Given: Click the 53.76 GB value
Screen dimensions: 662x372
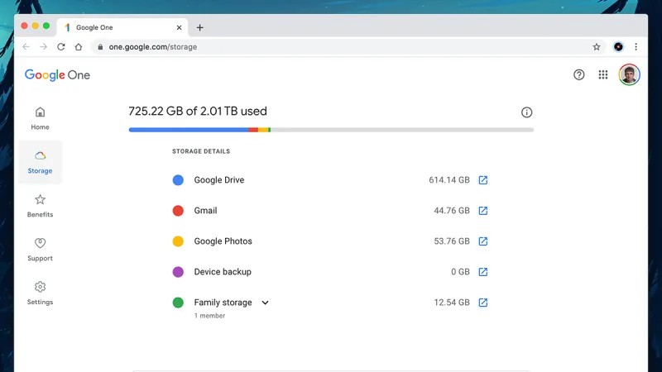Looking at the screenshot, I should [452, 241].
